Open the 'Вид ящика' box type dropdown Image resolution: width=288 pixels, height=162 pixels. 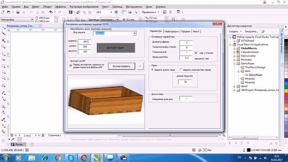point(135,33)
